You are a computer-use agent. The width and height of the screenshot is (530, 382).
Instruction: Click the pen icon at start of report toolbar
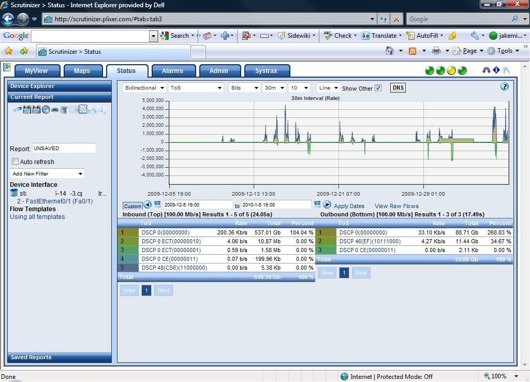[18, 109]
